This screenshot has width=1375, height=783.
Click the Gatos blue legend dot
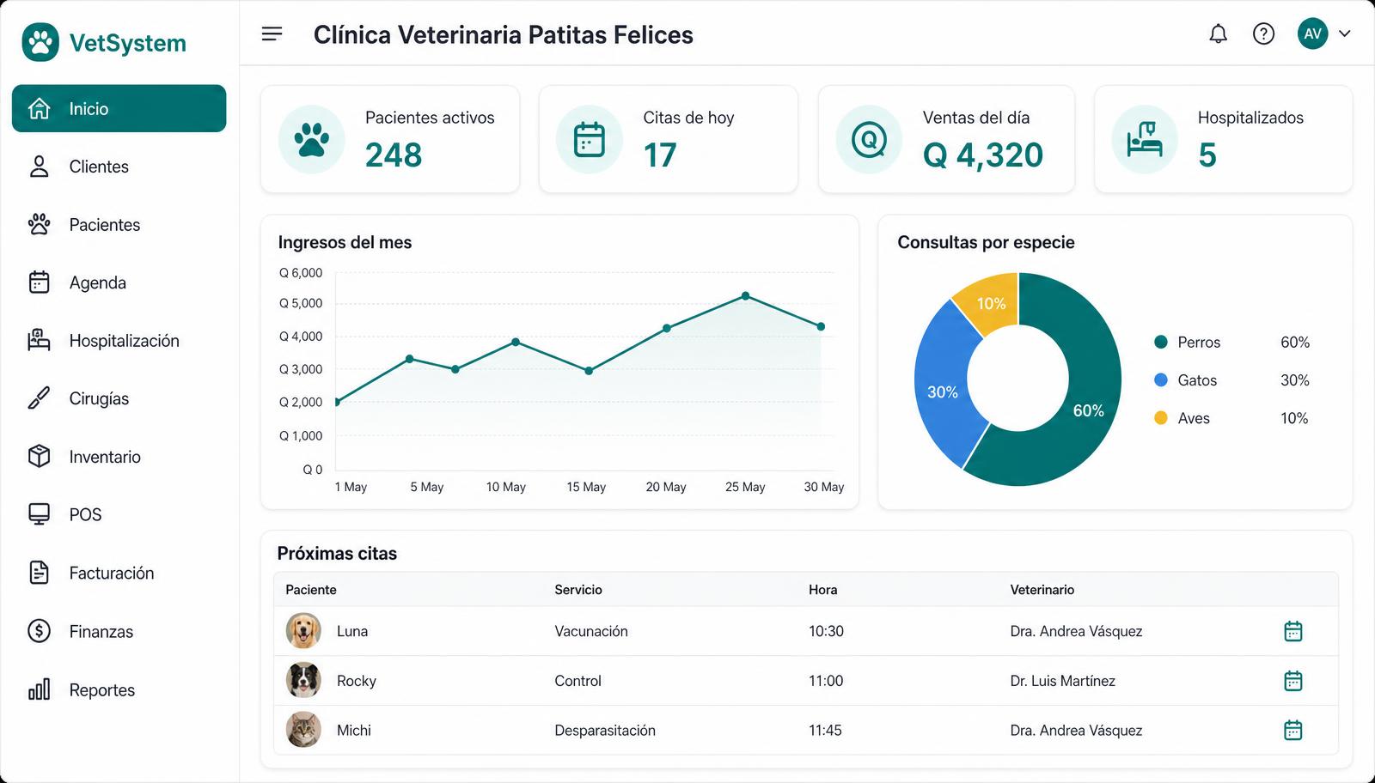pyautogui.click(x=1160, y=379)
